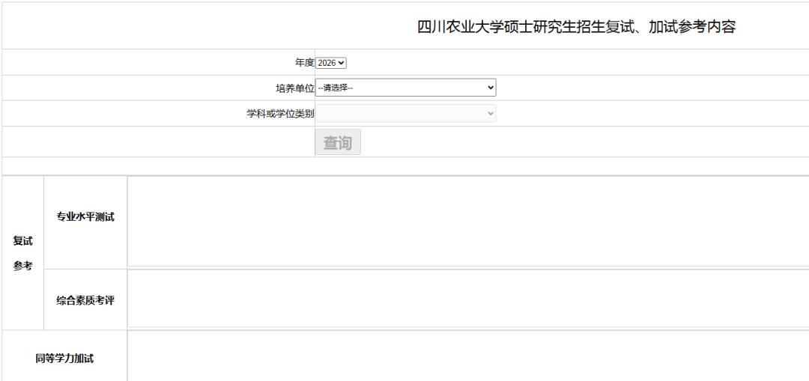This screenshot has height=381, width=809.
Task: Open the 学科或学位类别 dropdown list
Action: click(404, 114)
